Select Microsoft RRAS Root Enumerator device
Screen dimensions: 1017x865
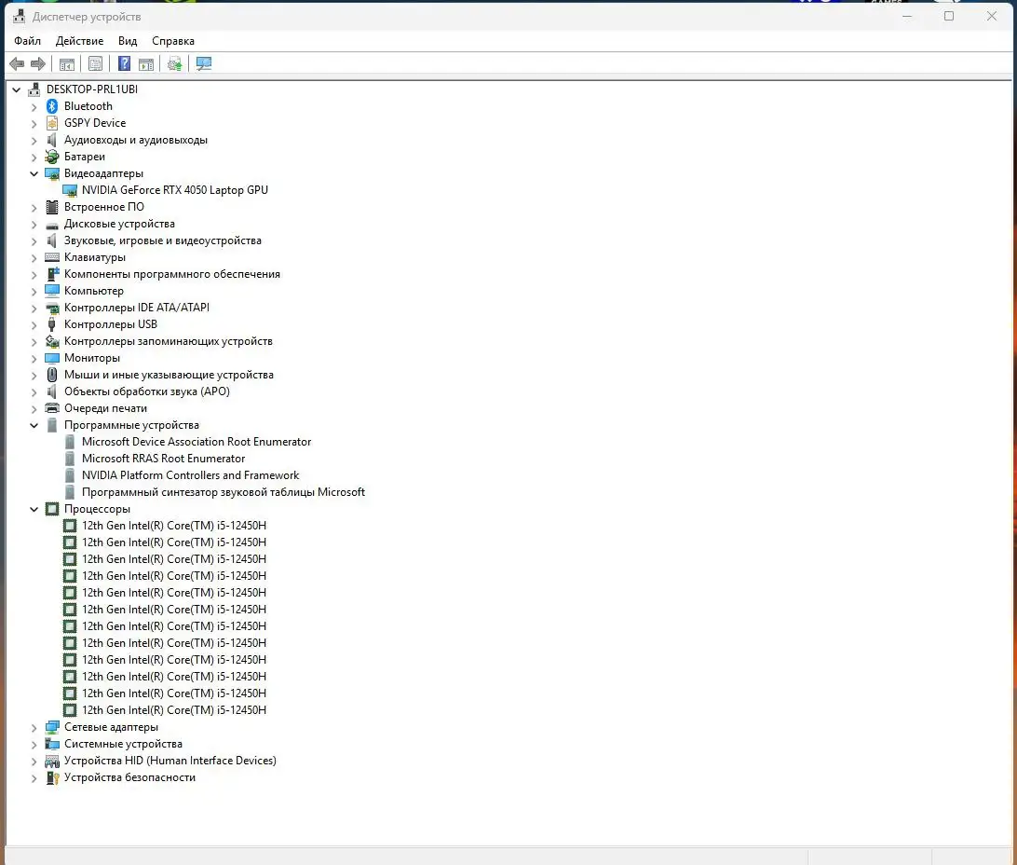coord(163,459)
